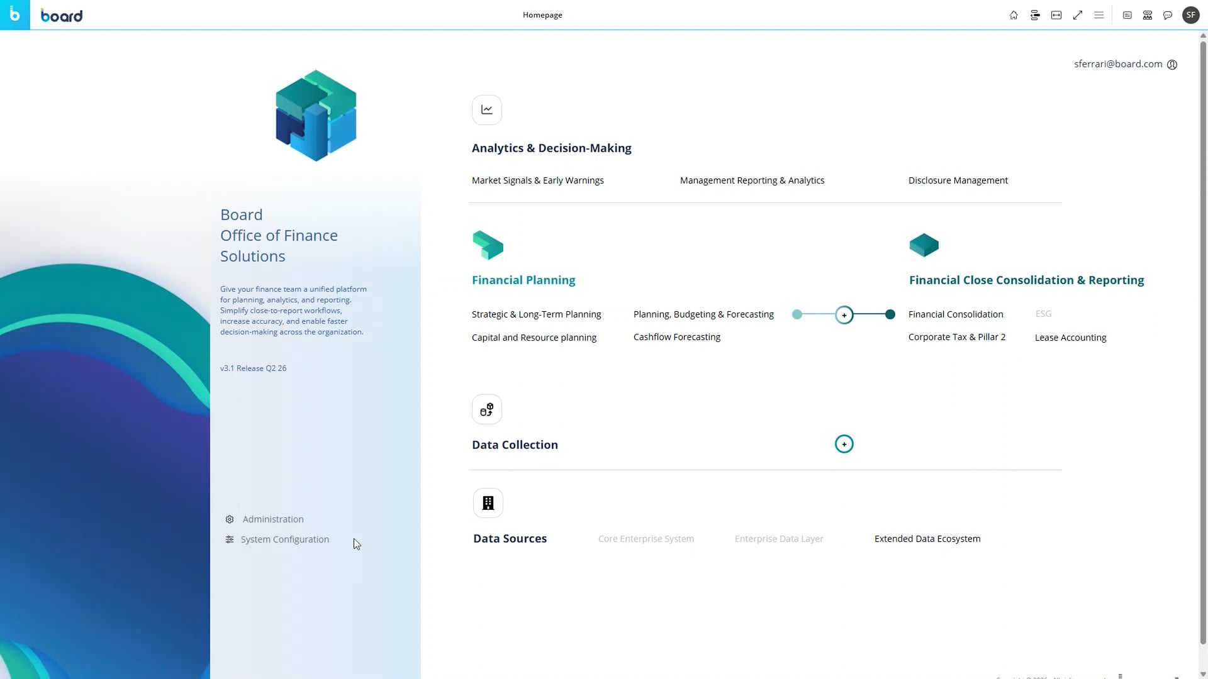Screen dimensions: 1208x679
Task: Click the vertical scrollbar thumb
Action: coord(1203,343)
